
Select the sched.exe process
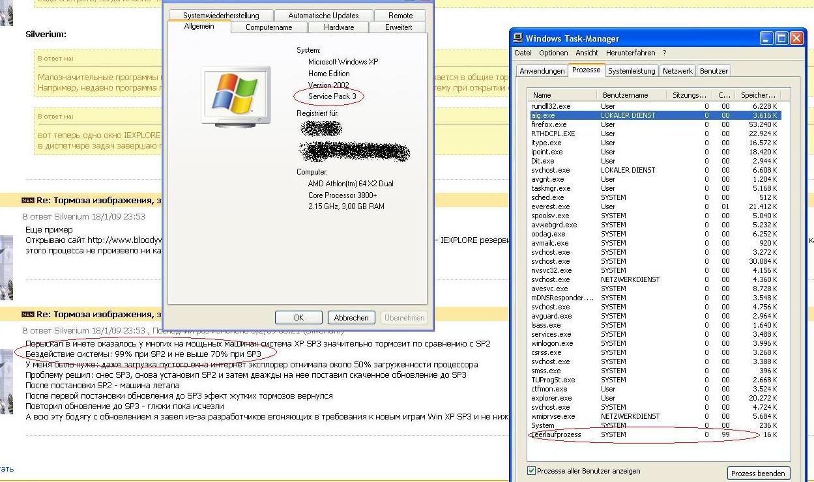[x=654, y=197]
